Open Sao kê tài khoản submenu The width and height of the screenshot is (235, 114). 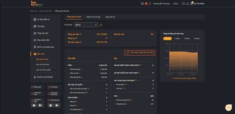(43, 64)
